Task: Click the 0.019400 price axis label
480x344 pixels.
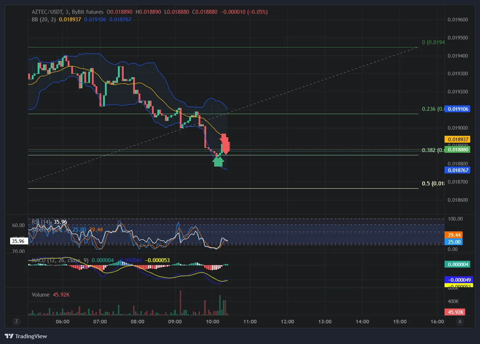Action: (458, 56)
